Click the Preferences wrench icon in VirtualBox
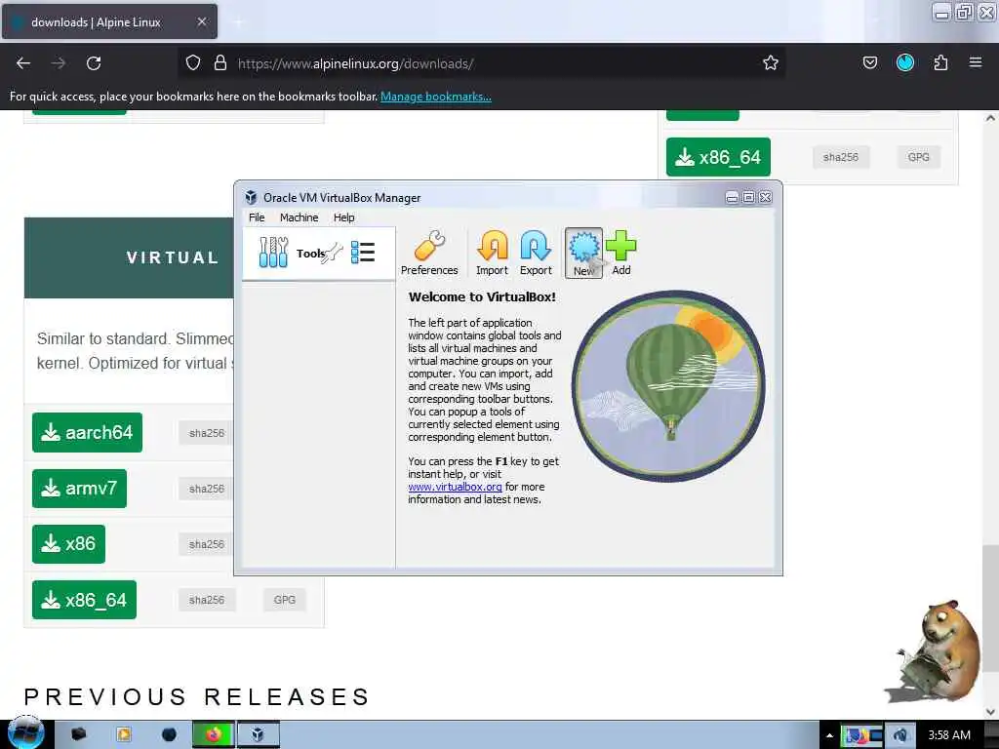This screenshot has width=999, height=749. coord(429,254)
